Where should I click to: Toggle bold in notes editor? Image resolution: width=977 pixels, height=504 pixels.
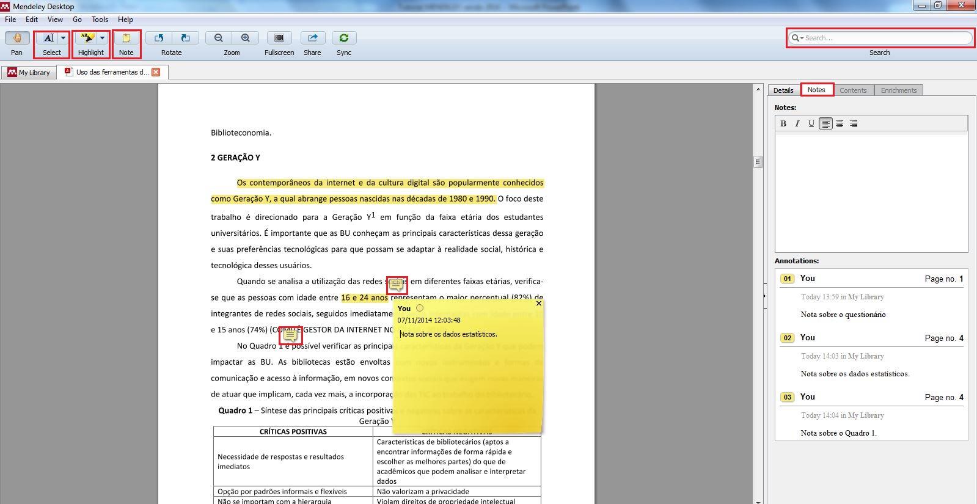(x=783, y=123)
